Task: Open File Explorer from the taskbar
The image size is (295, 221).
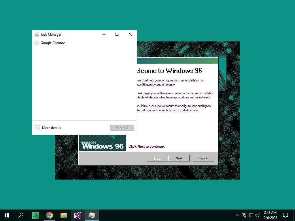Action: pos(64,215)
